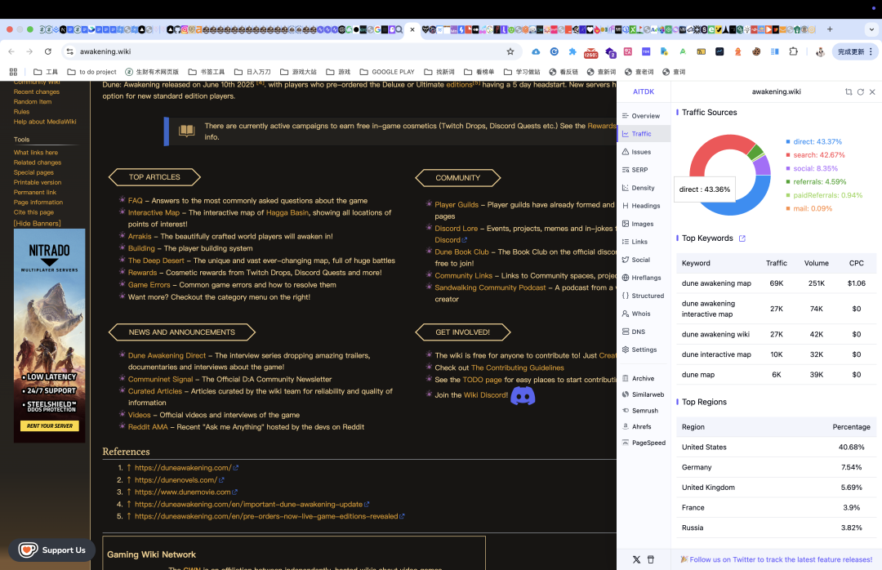
Task: Click the Social icon in AITDK sidebar
Action: click(x=626, y=260)
